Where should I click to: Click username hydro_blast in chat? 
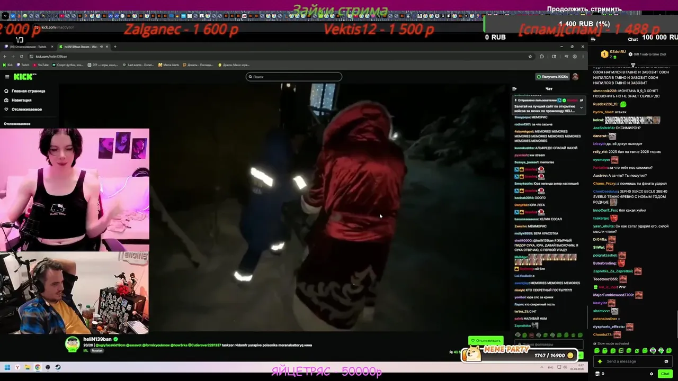[603, 112]
